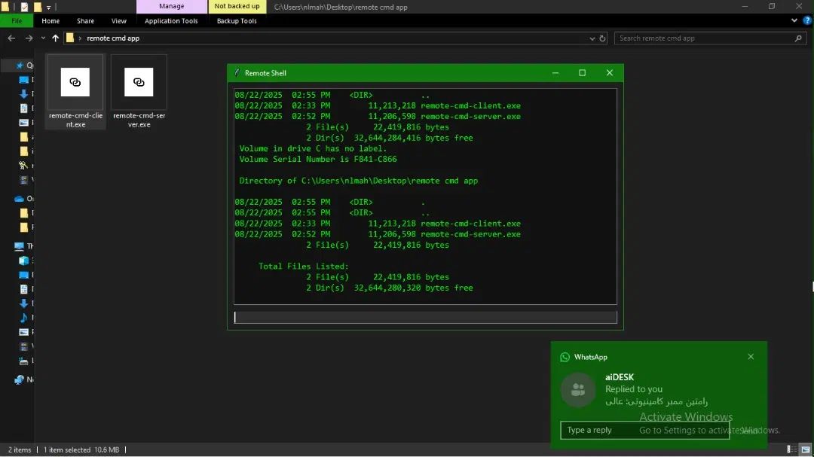Click the keys icon in Quick access
The height and width of the screenshot is (457, 814).
[23, 166]
